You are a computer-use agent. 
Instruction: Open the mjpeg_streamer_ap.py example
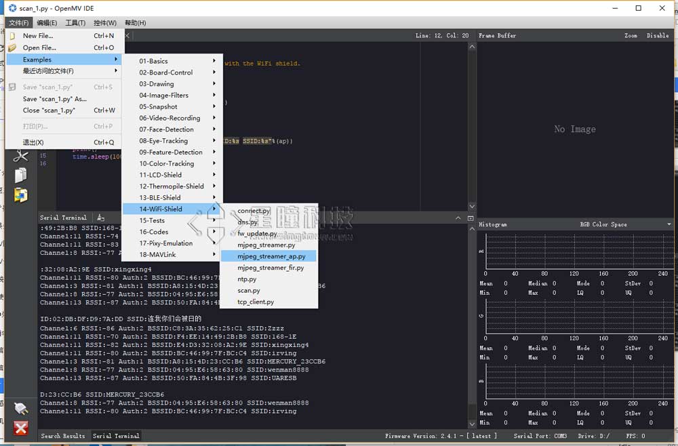click(268, 256)
